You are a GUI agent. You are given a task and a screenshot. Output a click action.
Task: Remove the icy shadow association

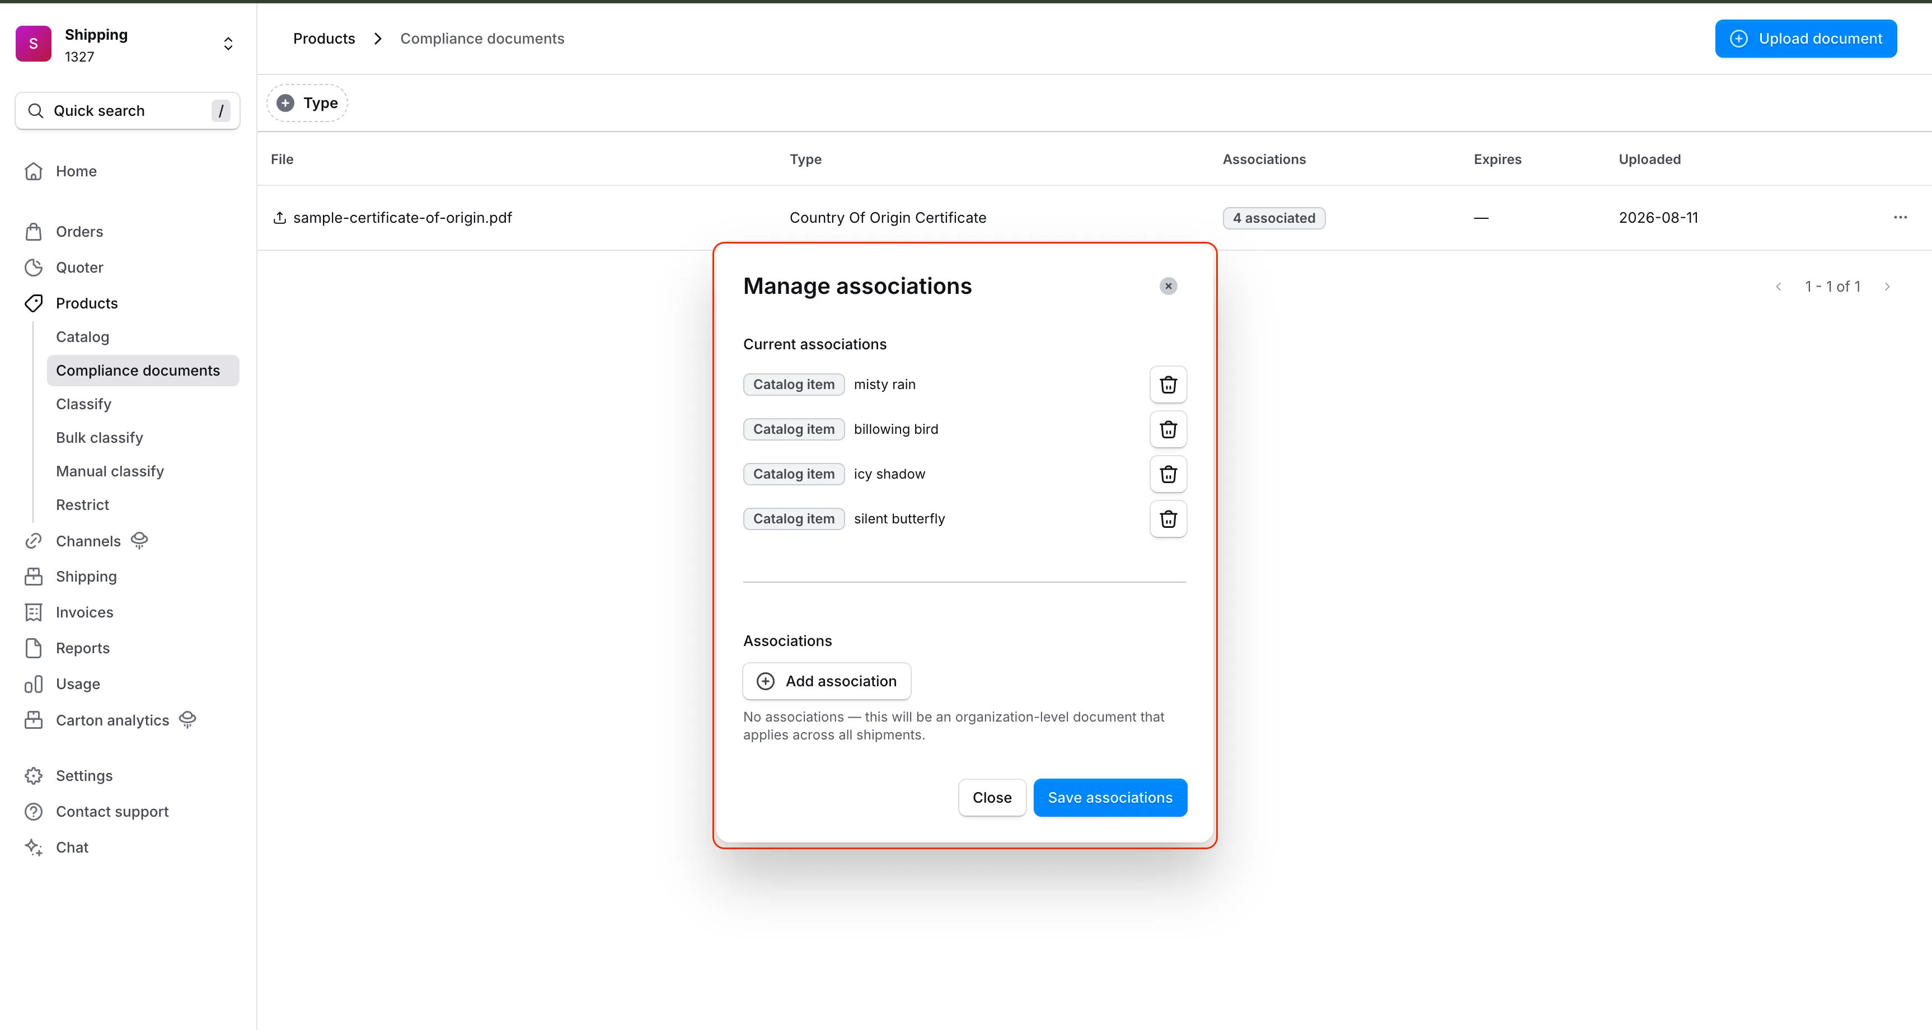pos(1167,474)
